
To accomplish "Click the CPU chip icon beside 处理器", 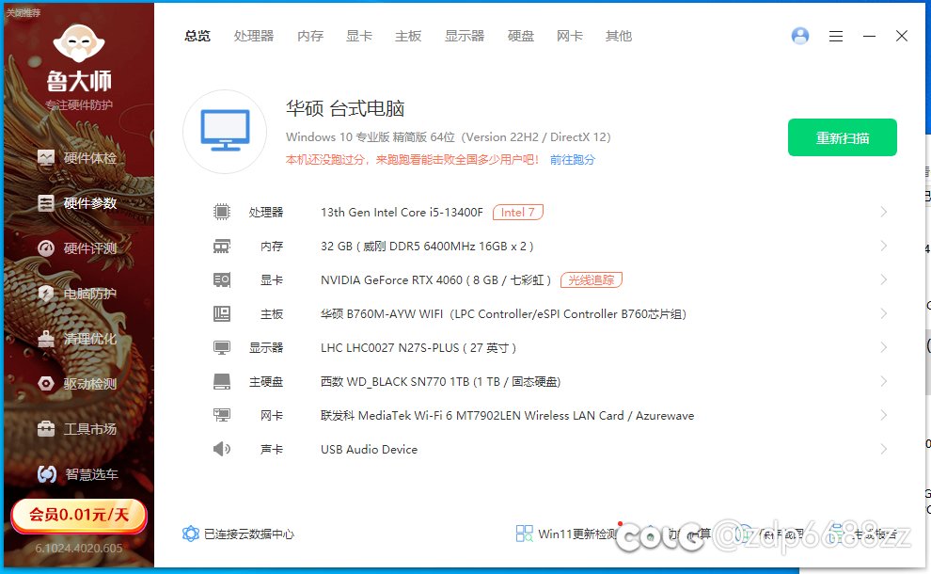I will coord(222,212).
